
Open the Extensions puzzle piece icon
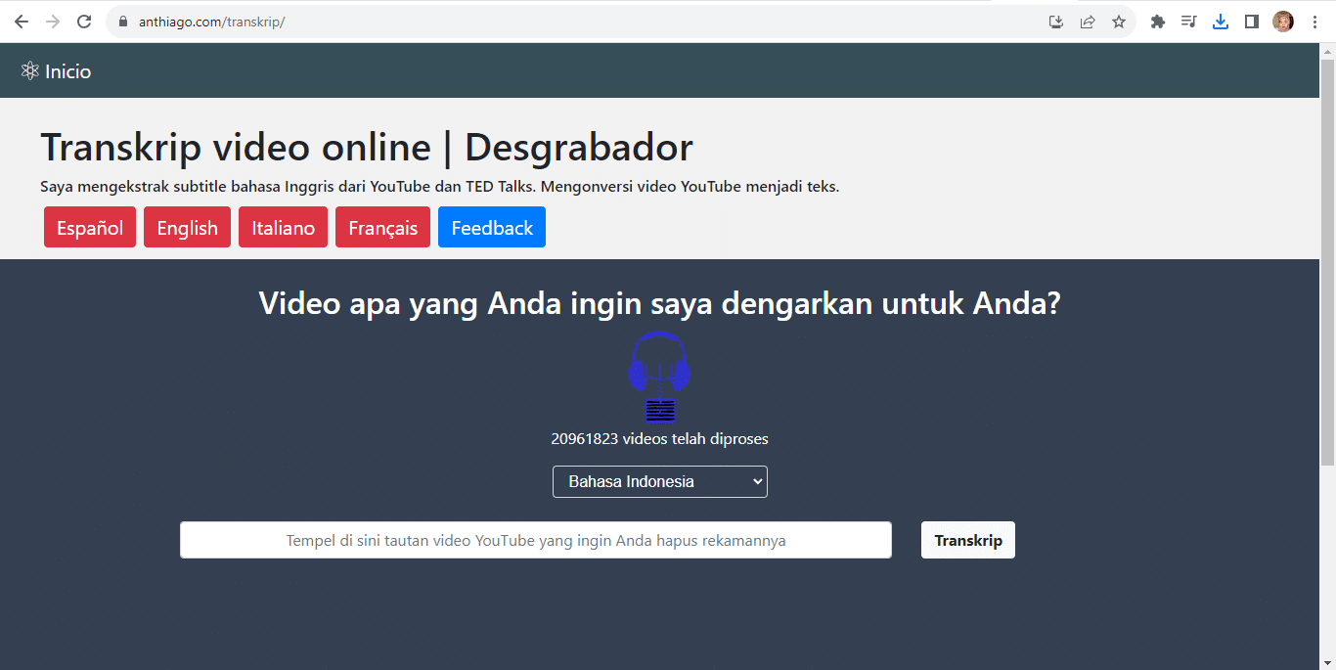(x=1158, y=22)
